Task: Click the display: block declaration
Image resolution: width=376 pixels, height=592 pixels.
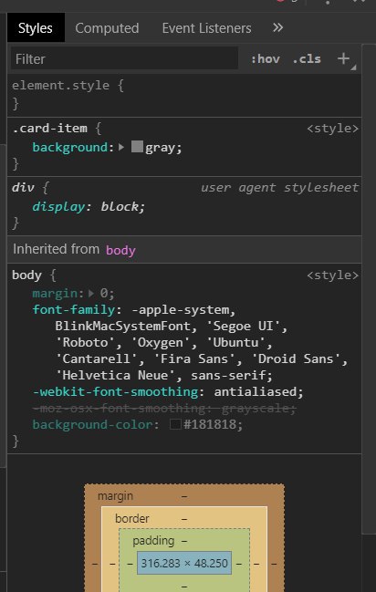Action: click(x=89, y=206)
